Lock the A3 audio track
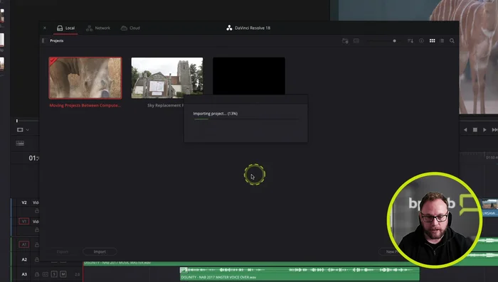Image resolution: width=498 pixels, height=282 pixels. [37, 274]
